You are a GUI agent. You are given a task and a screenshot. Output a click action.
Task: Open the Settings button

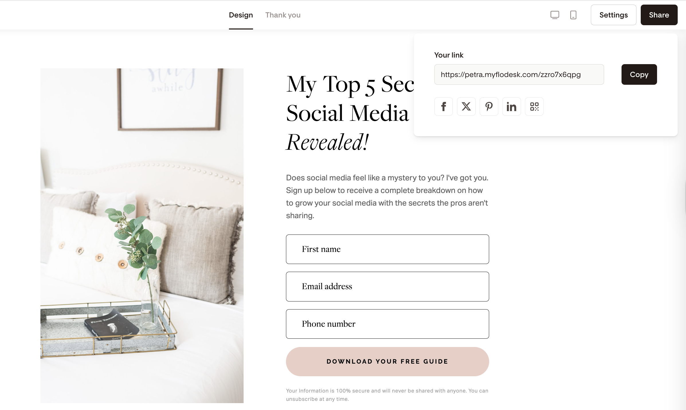[614, 15]
